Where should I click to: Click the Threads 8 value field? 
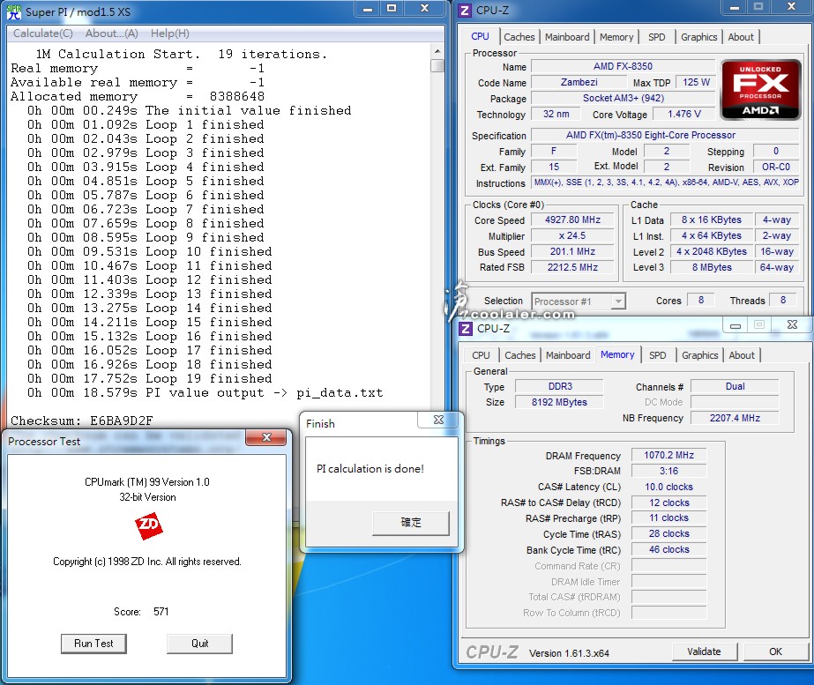point(783,300)
